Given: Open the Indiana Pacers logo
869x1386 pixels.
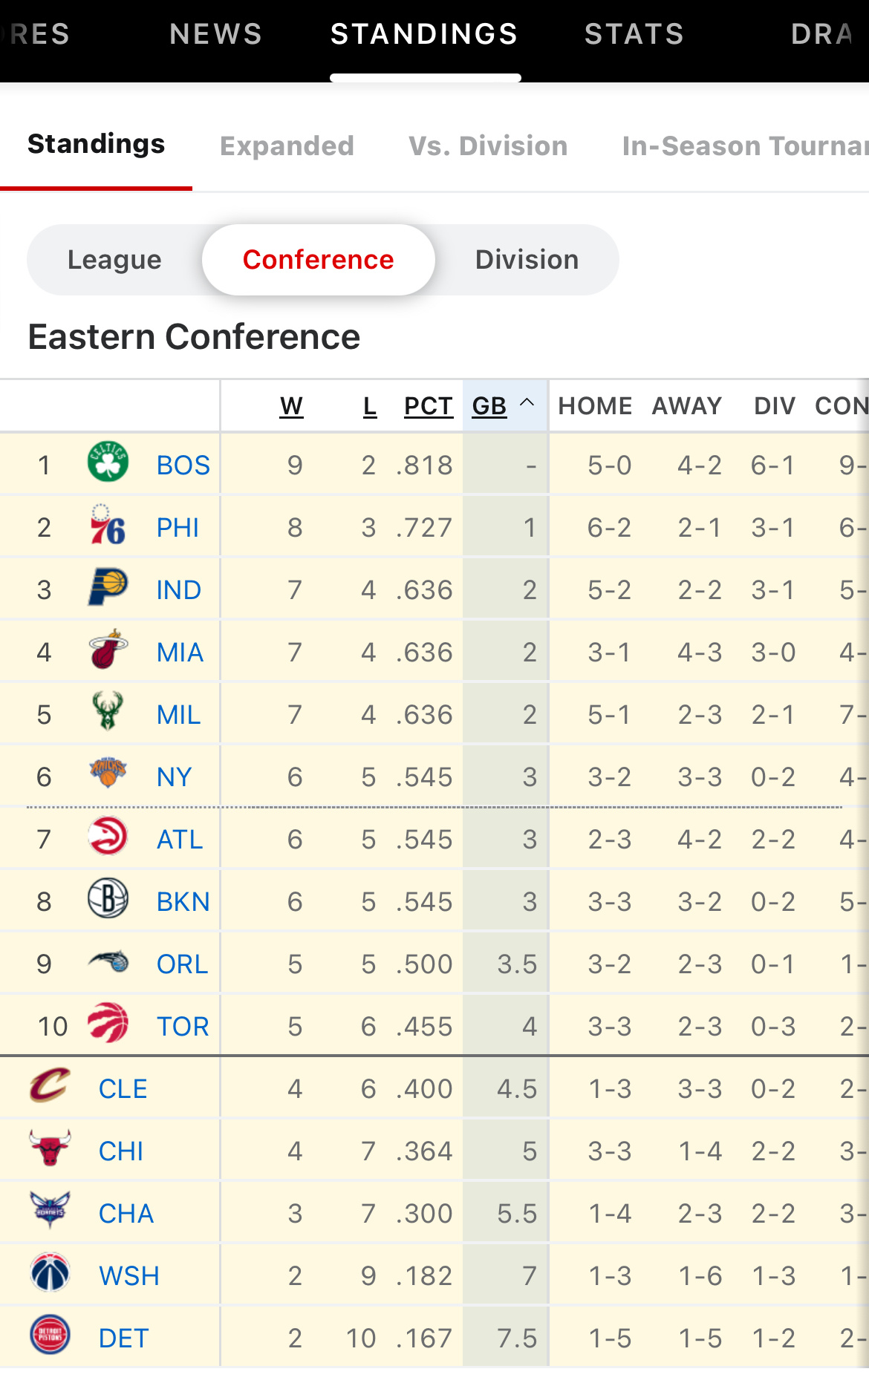Looking at the screenshot, I should [x=108, y=586].
